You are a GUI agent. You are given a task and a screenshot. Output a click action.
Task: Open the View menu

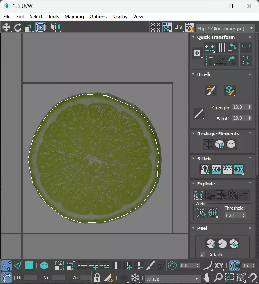click(x=138, y=17)
